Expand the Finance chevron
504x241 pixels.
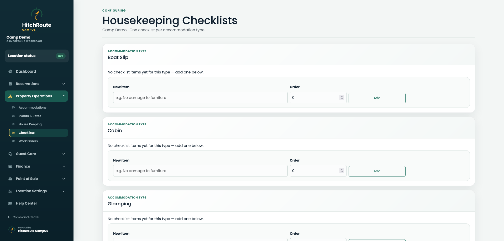point(64,167)
